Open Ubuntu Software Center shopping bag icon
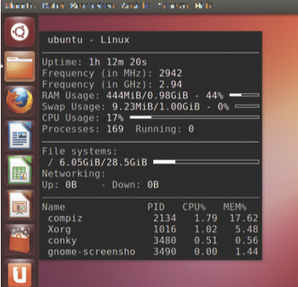This screenshot has height=287, width=298. click(x=19, y=239)
